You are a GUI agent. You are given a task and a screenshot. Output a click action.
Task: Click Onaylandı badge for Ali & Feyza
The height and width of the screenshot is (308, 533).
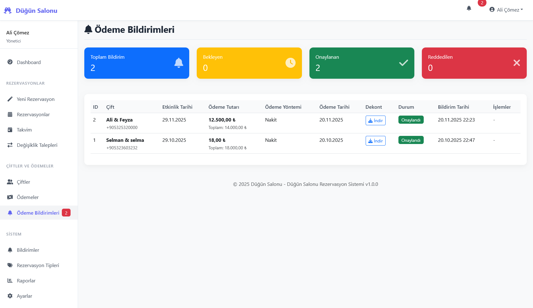(x=411, y=120)
